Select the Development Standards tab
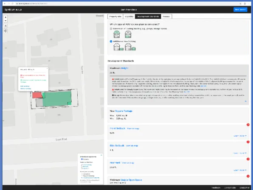This screenshot has height=190, width=253. 148,17
